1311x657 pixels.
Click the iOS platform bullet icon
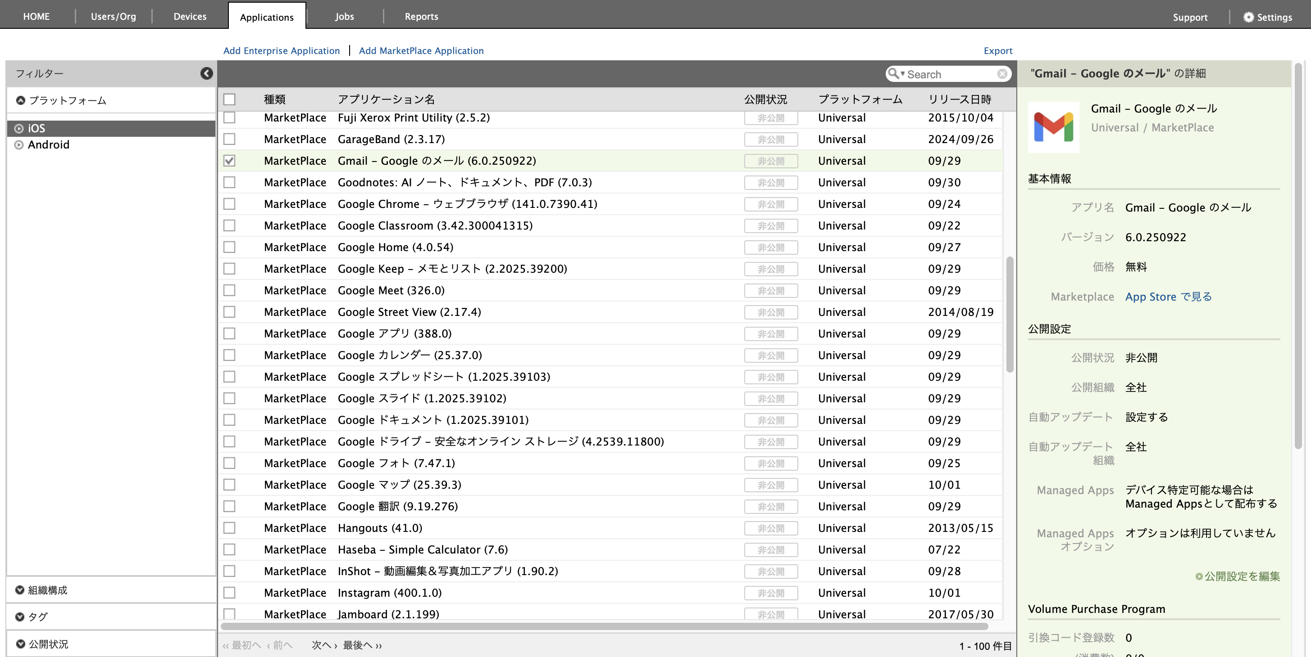19,129
